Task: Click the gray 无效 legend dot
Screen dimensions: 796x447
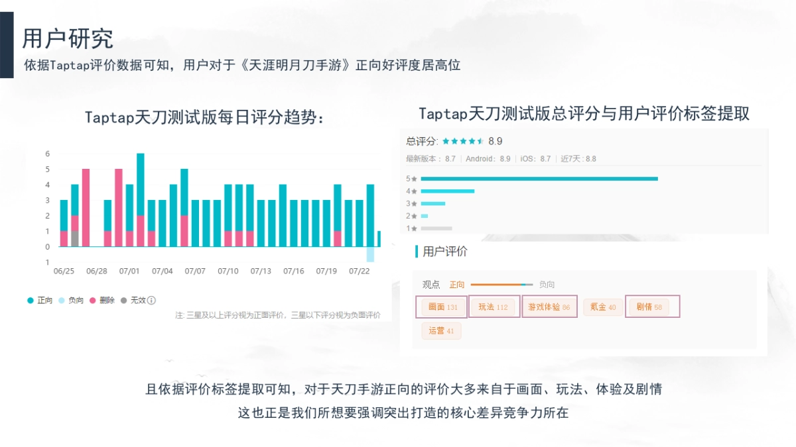Action: tap(123, 299)
